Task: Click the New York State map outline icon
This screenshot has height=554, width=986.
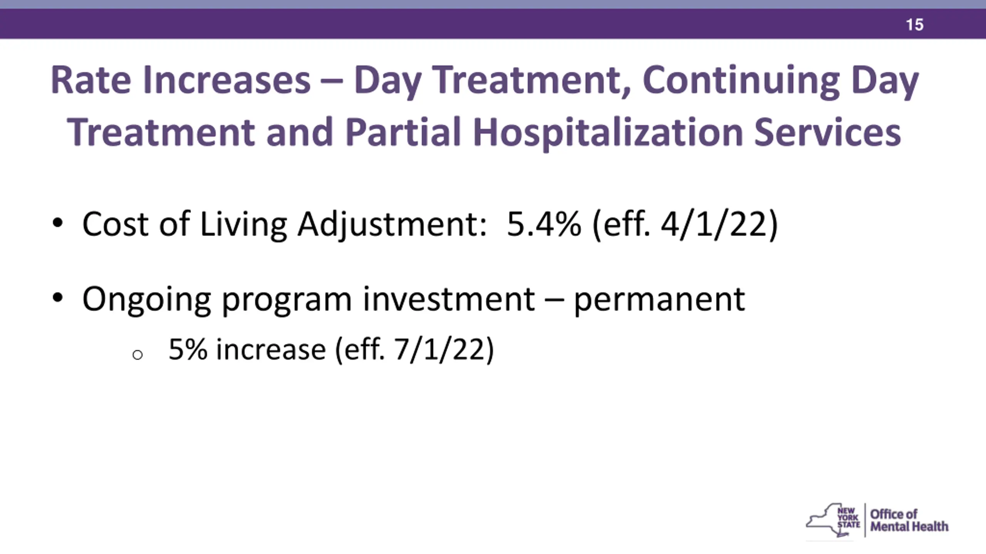Action: (828, 520)
